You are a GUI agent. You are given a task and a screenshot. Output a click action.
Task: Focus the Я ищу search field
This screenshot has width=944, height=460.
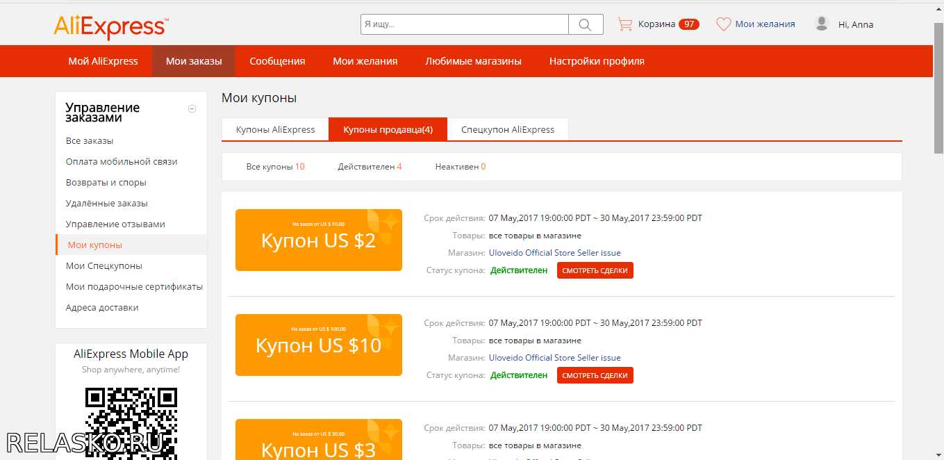click(465, 24)
